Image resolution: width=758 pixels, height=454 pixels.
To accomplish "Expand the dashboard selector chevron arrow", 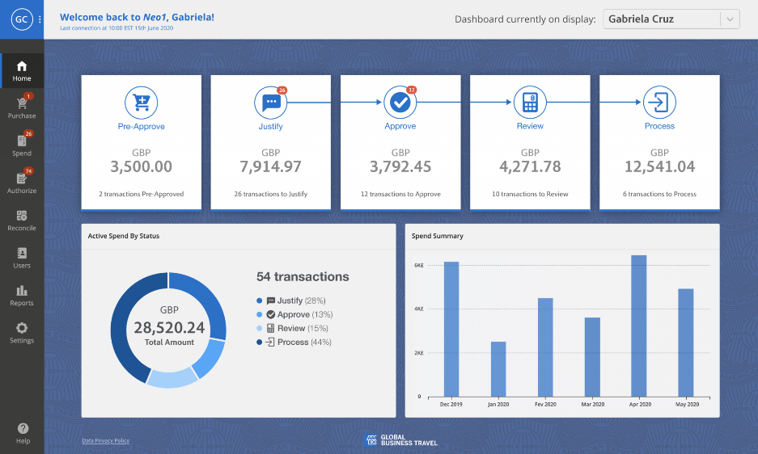I will tap(730, 19).
